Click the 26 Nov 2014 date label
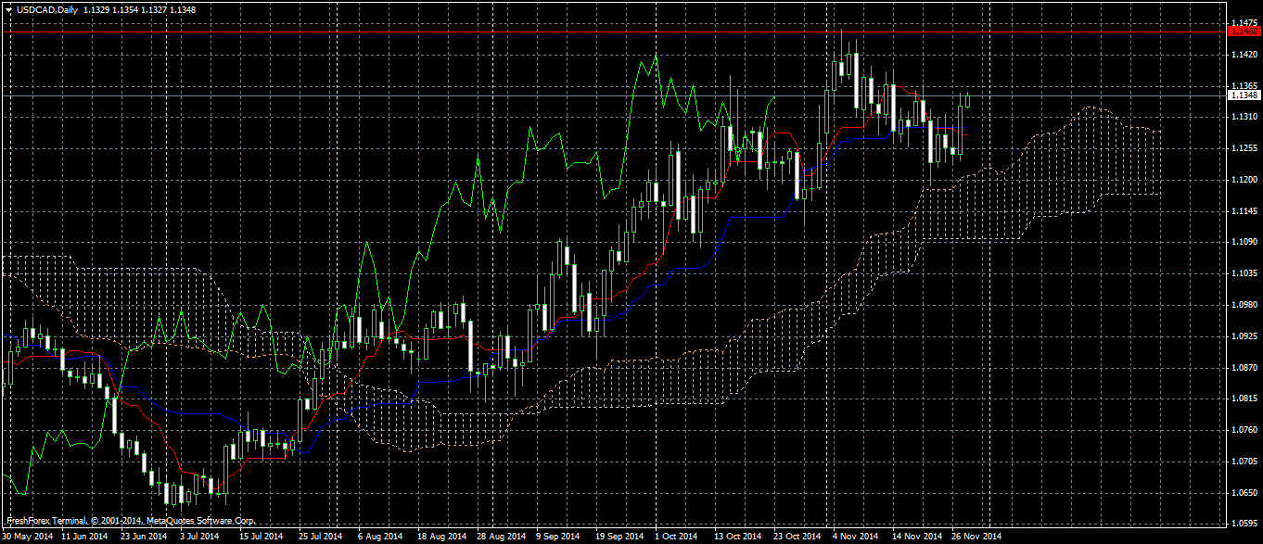1263x544 pixels. pos(976,537)
